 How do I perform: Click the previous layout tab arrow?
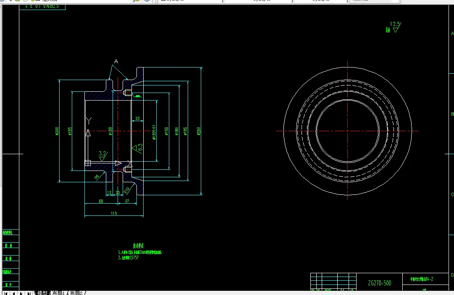tap(13, 293)
